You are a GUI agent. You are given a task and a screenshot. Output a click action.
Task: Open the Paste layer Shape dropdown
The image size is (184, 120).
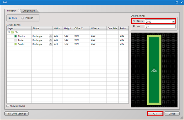tap(51, 40)
